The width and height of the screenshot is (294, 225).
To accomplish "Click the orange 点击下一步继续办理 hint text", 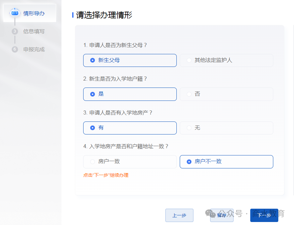I will click(x=106, y=174).
